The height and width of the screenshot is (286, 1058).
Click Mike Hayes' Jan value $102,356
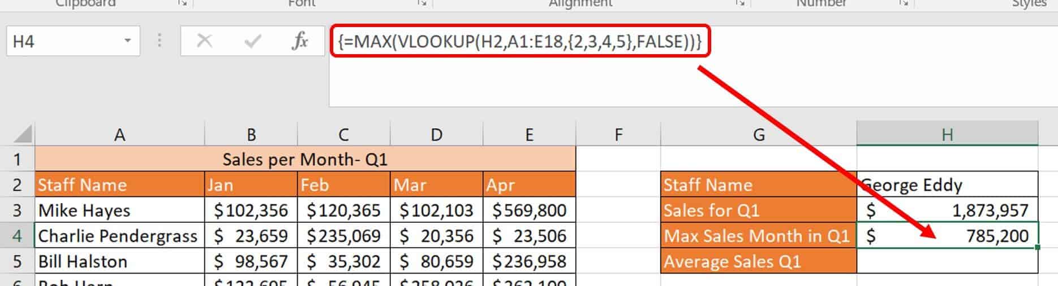pyautogui.click(x=251, y=210)
